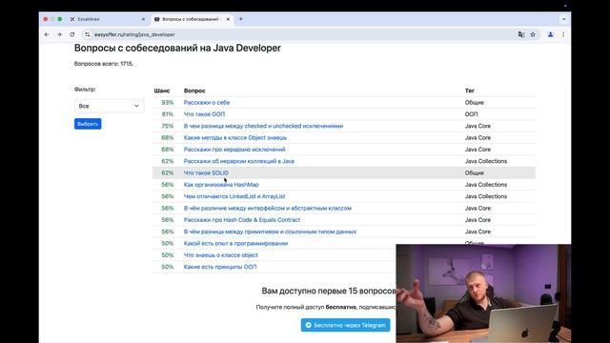Click the Telegram icon in blue button
This screenshot has width=610, height=343.
(309, 325)
